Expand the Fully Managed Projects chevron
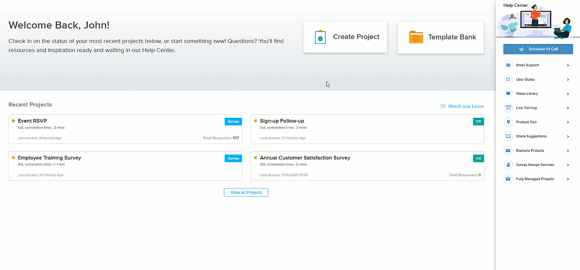 click(x=568, y=179)
